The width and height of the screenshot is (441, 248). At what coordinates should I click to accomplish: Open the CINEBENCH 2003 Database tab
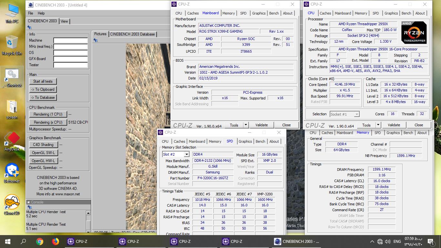132,34
